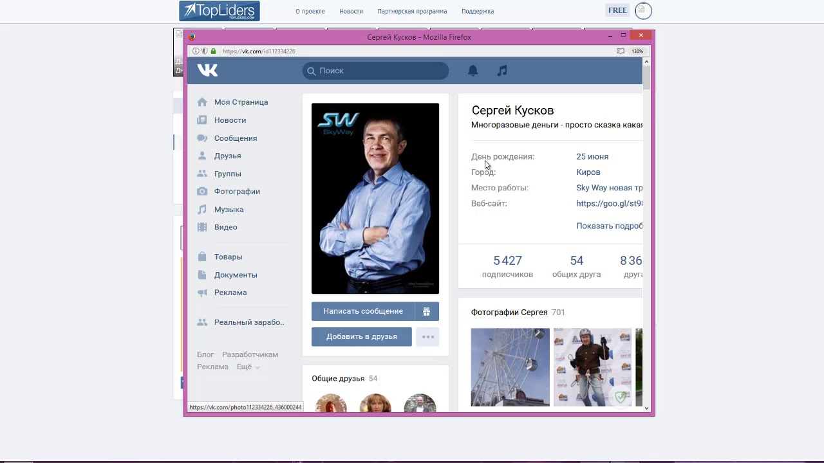This screenshot has height=463, width=824.
Task: Open the https://goo.gl website link
Action: tap(609, 203)
